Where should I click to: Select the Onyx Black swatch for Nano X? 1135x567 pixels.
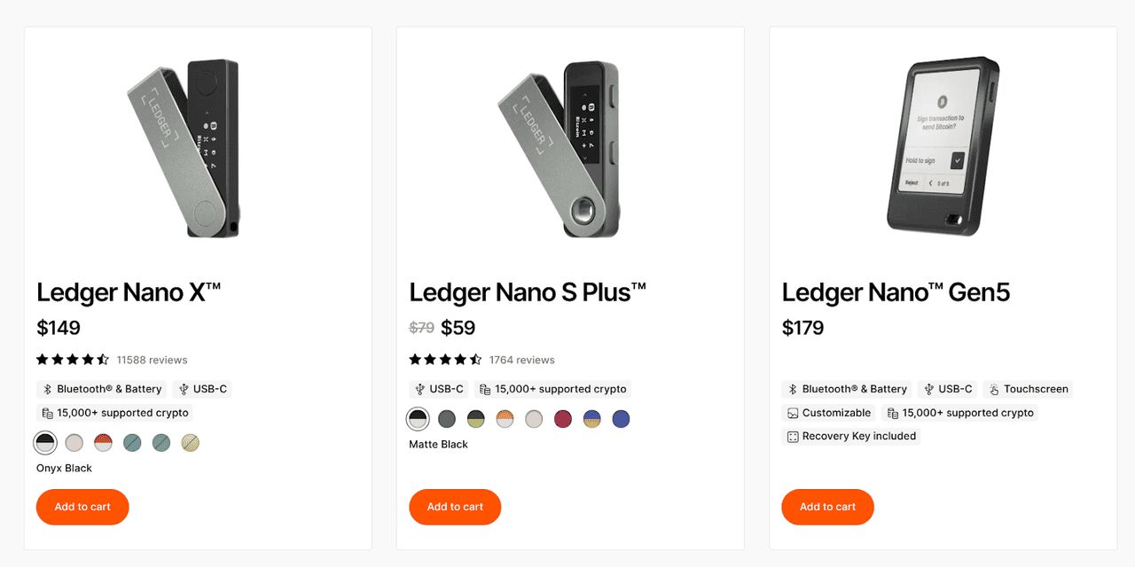tap(45, 442)
